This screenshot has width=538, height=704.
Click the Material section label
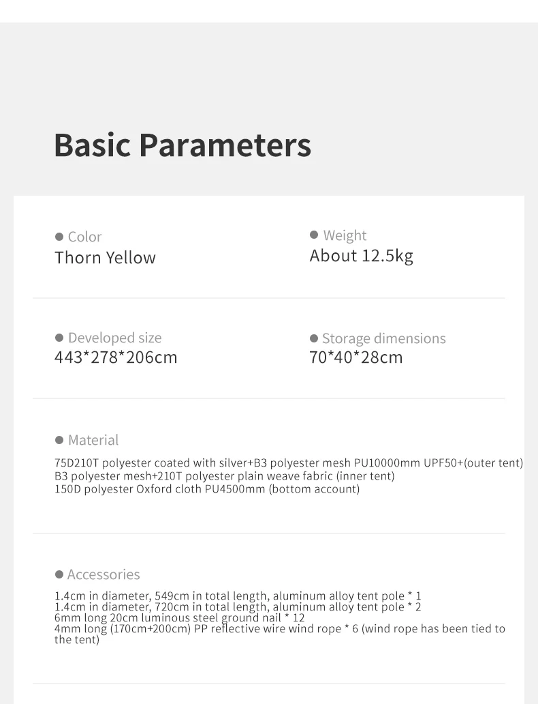(x=93, y=440)
